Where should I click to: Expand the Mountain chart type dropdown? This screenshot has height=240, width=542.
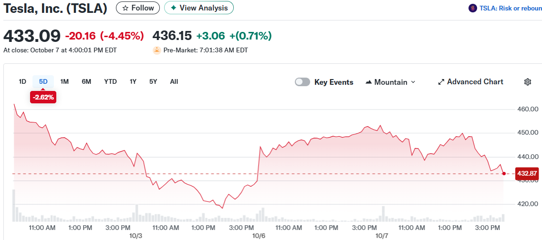[413, 82]
